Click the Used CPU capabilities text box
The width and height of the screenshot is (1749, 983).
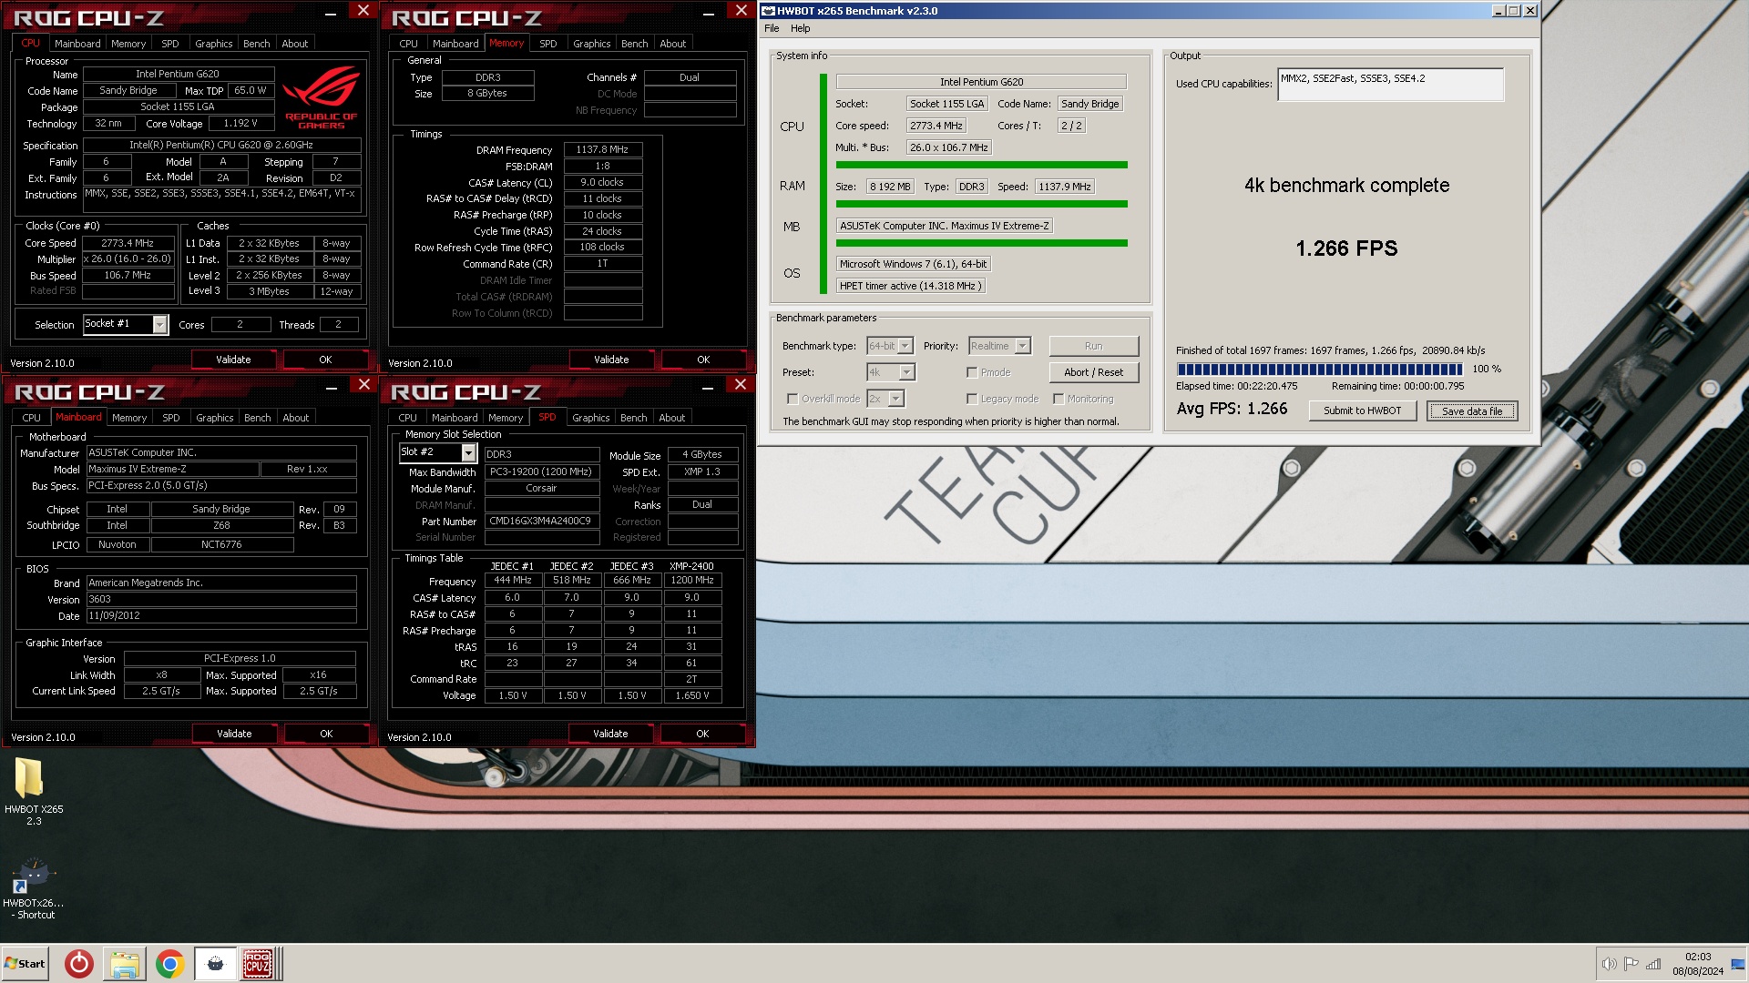(1390, 85)
